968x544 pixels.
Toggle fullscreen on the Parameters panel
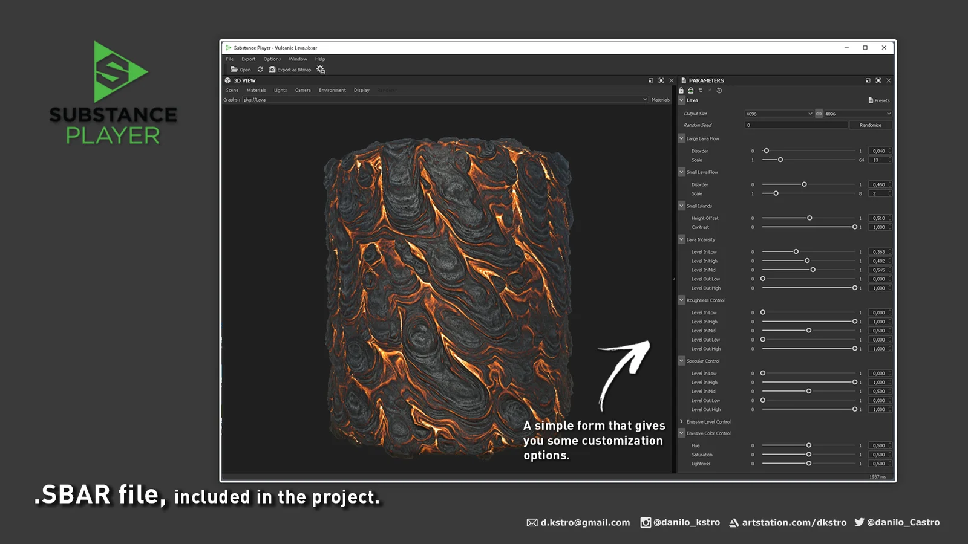877,80
